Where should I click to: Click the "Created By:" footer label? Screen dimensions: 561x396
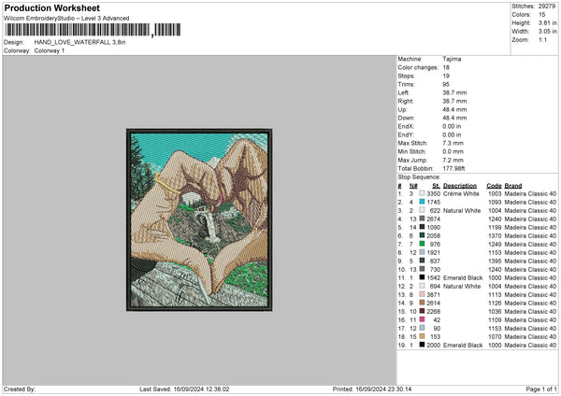coord(20,389)
